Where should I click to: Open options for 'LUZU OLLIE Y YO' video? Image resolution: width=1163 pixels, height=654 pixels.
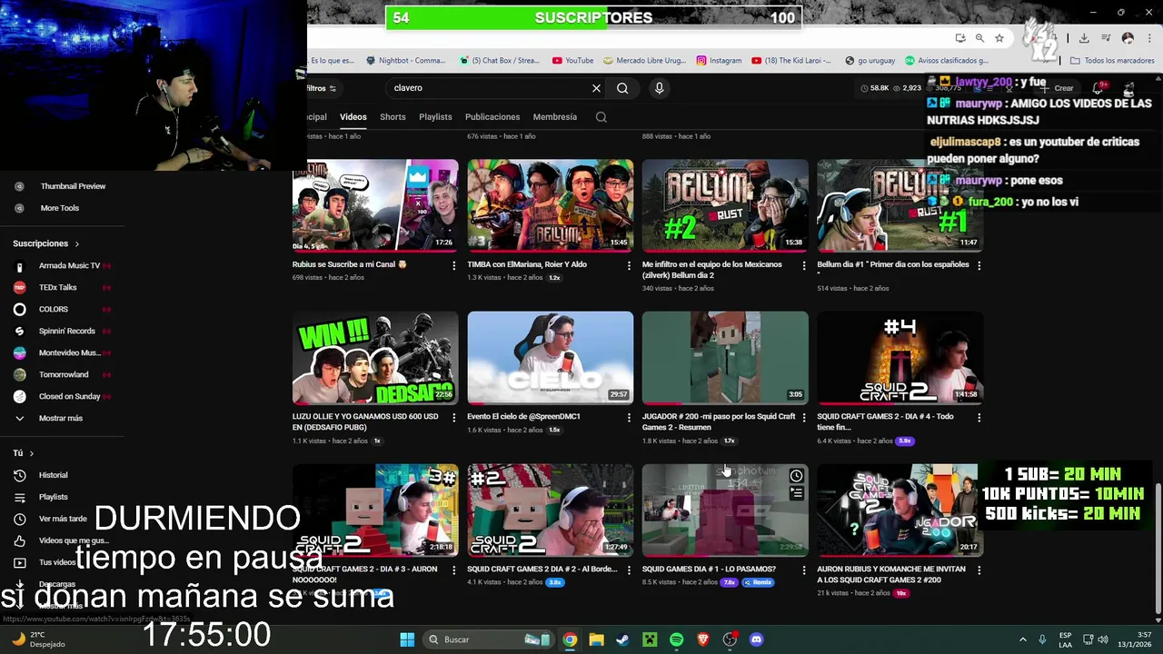coord(454,418)
